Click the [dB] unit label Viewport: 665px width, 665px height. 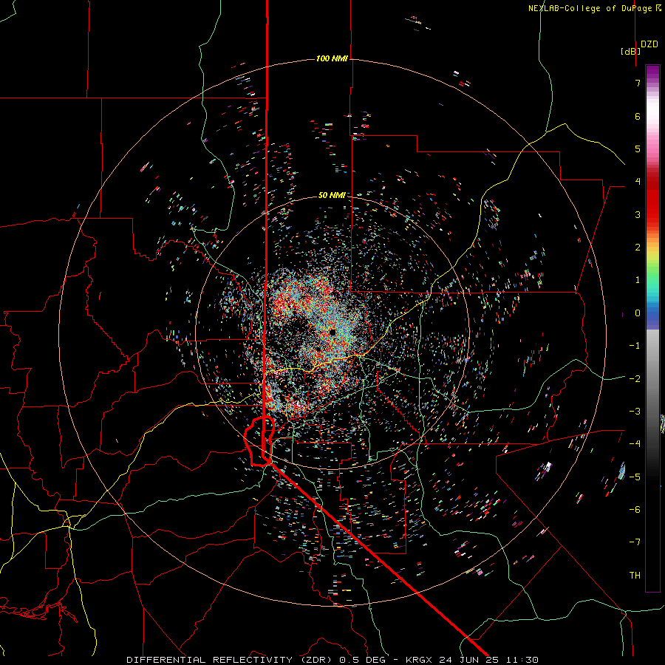pyautogui.click(x=631, y=51)
